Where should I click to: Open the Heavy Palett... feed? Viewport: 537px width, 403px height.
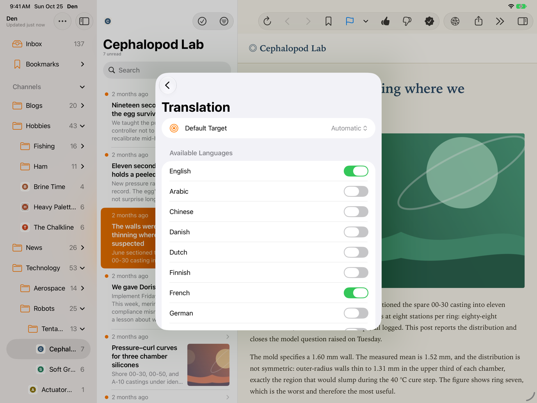[x=48, y=207]
